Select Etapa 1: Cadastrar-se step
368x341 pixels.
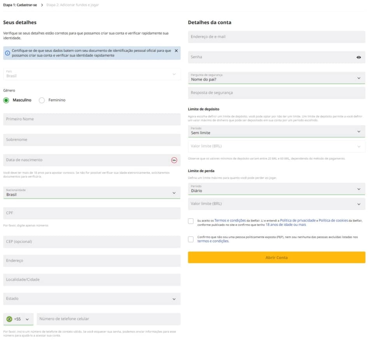coord(20,5)
